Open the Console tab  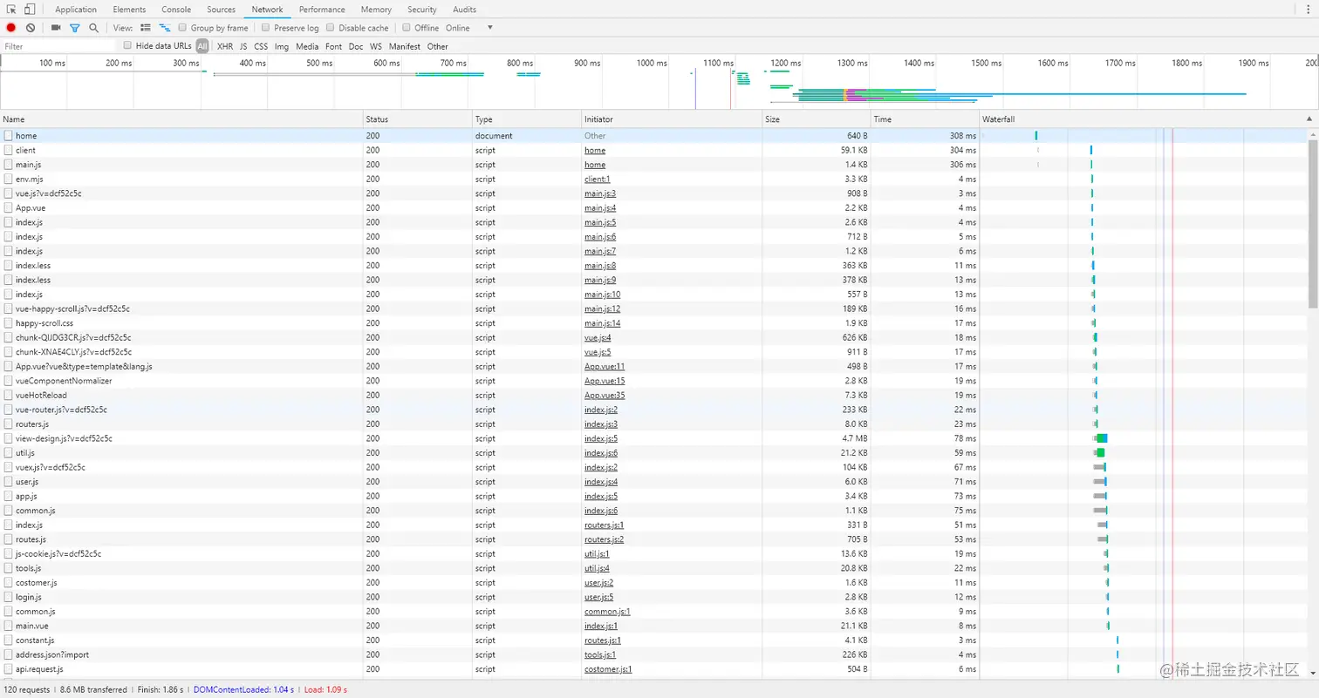tap(176, 10)
